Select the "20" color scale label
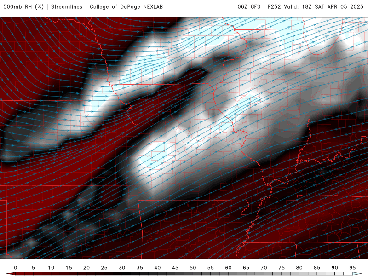 pos(86,268)
